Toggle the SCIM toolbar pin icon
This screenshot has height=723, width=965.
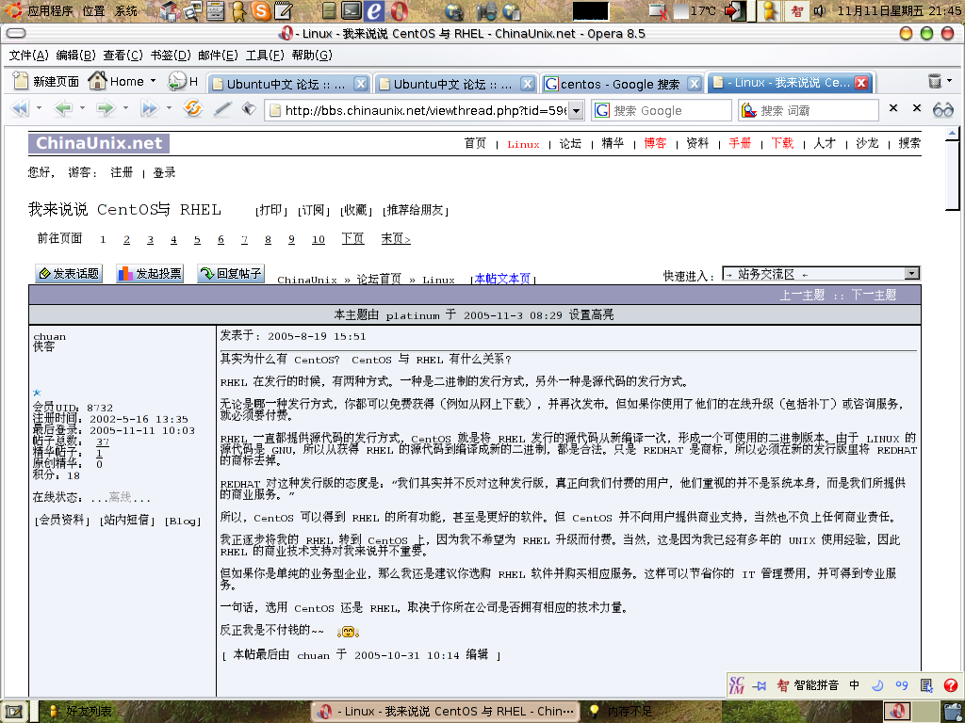pos(760,685)
